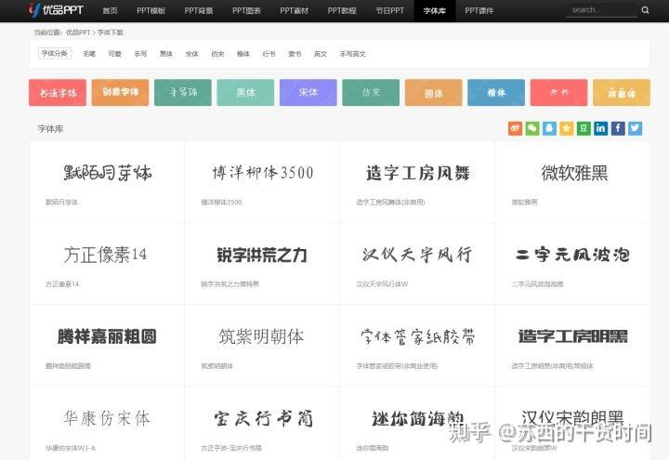
Task: Share to QQ via penguin icon
Action: pos(549,128)
